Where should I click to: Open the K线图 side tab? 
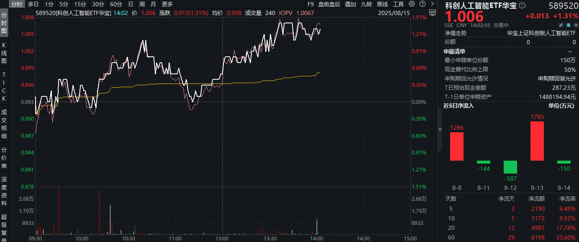(4, 53)
